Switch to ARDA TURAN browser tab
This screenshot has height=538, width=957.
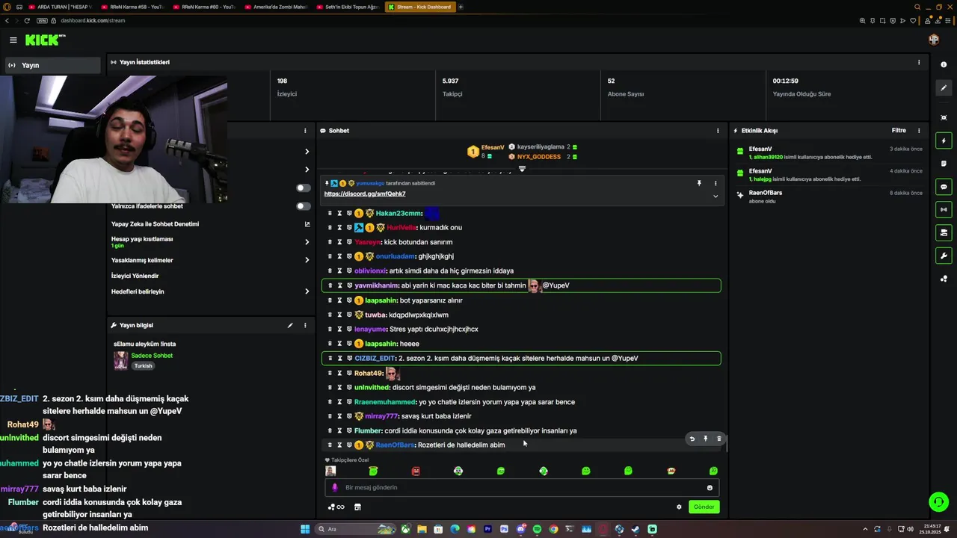point(61,7)
